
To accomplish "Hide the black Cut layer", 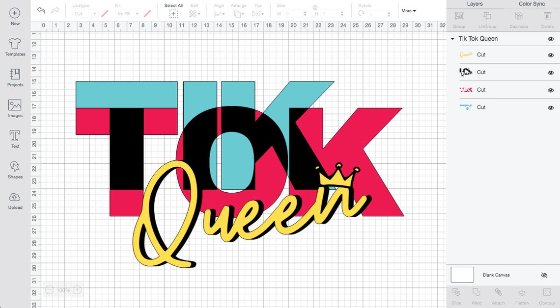I will pyautogui.click(x=551, y=73).
